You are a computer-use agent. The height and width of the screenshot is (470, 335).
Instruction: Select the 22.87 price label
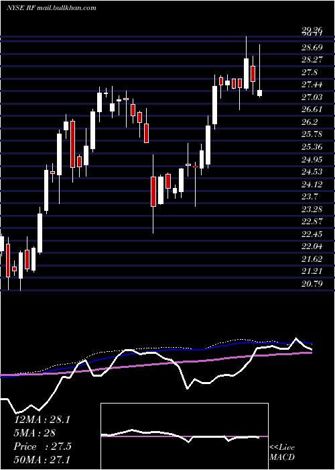(312, 222)
